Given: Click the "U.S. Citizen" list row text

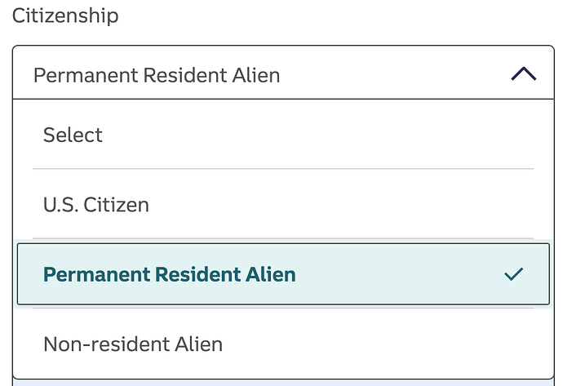Looking at the screenshot, I should [96, 204].
